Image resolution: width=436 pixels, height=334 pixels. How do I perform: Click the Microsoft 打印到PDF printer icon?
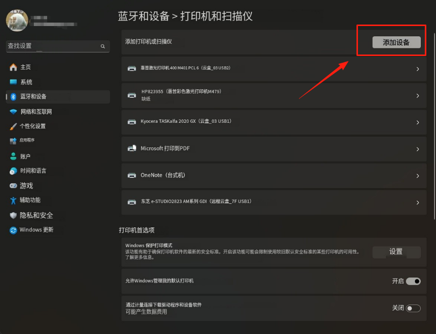pyautogui.click(x=132, y=148)
